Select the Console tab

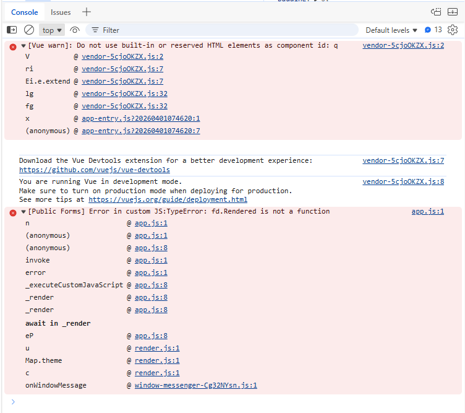pyautogui.click(x=24, y=12)
